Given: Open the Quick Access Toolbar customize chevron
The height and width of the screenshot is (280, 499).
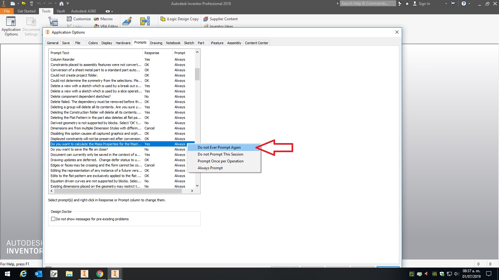Looking at the screenshot, I should (x=67, y=3).
